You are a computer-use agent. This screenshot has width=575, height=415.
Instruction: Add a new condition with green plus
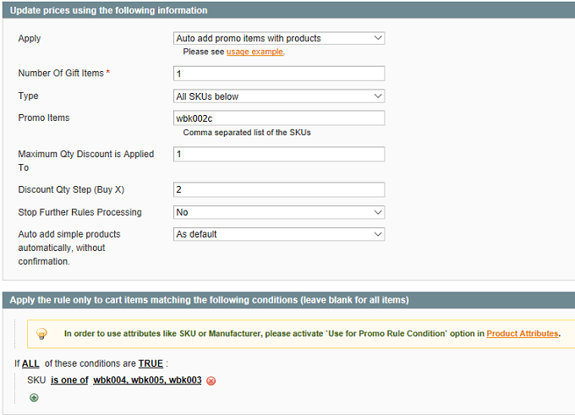point(34,397)
